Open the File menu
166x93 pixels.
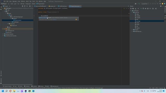click(x=5, y=1)
